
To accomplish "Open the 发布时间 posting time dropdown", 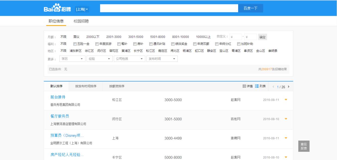I will 162,59.
